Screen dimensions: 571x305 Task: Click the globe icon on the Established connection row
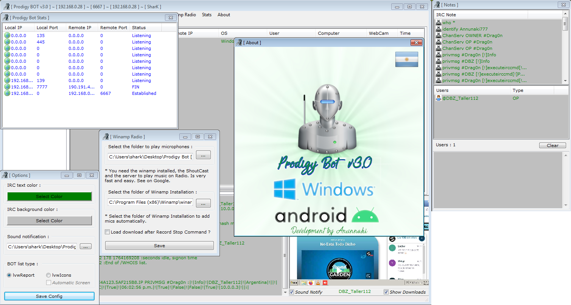7,93
